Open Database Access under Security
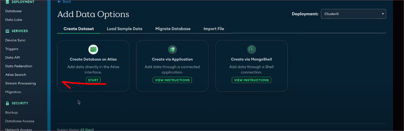Viewport: 404px width, 131px height. 20,121
